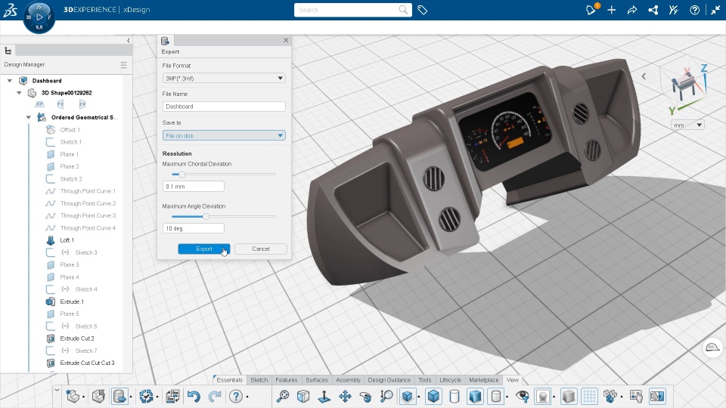Click the Export button

click(204, 249)
